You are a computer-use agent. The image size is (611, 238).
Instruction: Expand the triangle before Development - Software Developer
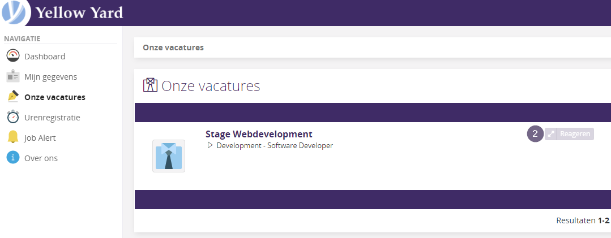coord(210,145)
